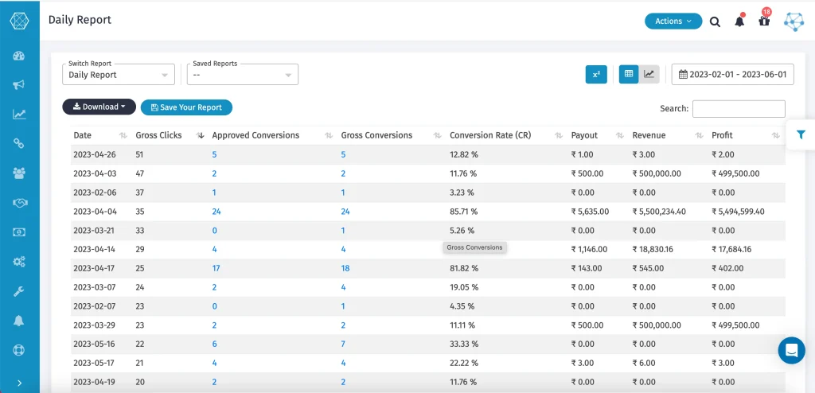The width and height of the screenshot is (815, 393).
Task: Open the dashboard gauge icon in sidebar
Action: 19,56
